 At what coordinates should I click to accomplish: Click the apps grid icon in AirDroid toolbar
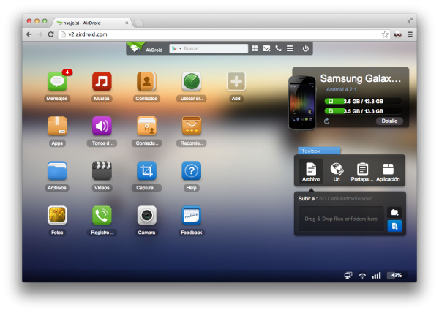click(255, 49)
